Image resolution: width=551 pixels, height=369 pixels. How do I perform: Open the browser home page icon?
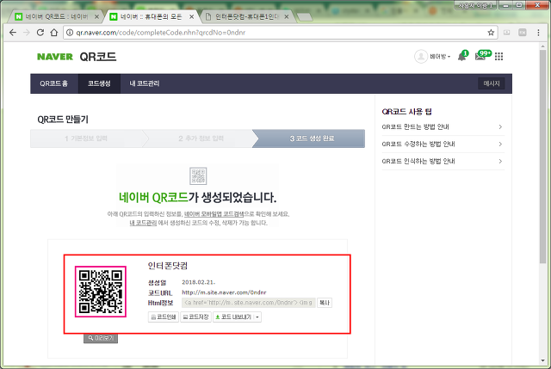tap(53, 33)
